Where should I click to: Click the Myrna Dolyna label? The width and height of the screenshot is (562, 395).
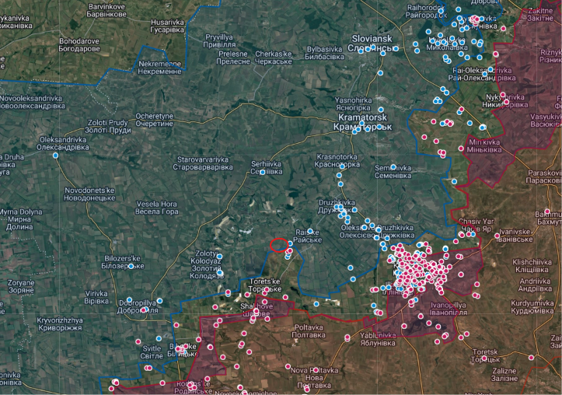(20, 219)
